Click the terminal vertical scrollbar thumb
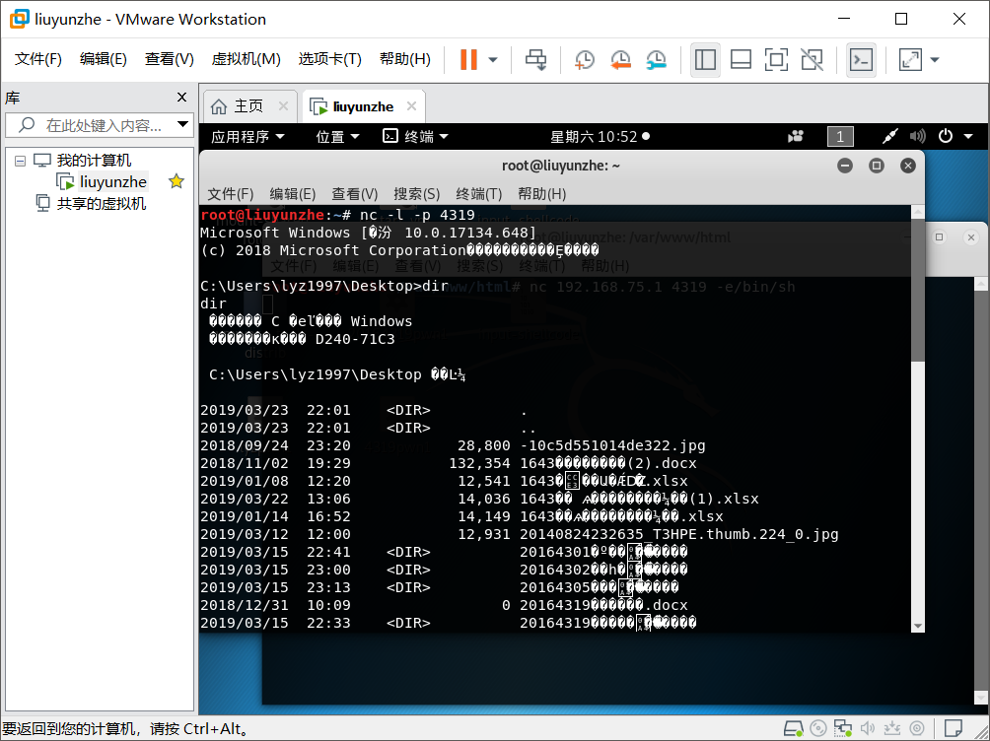990x741 pixels. [918, 291]
